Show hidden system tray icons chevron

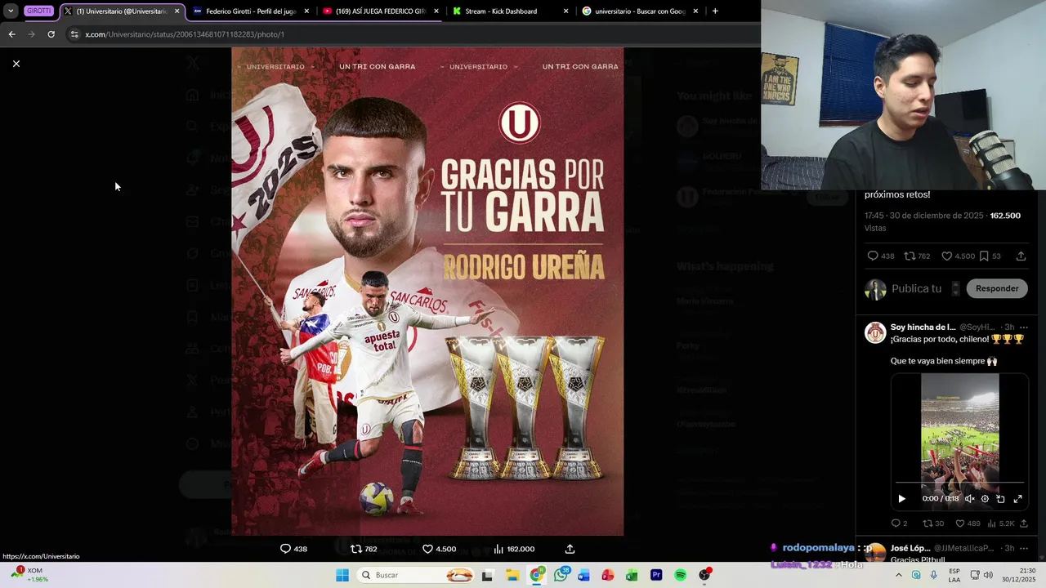899,575
